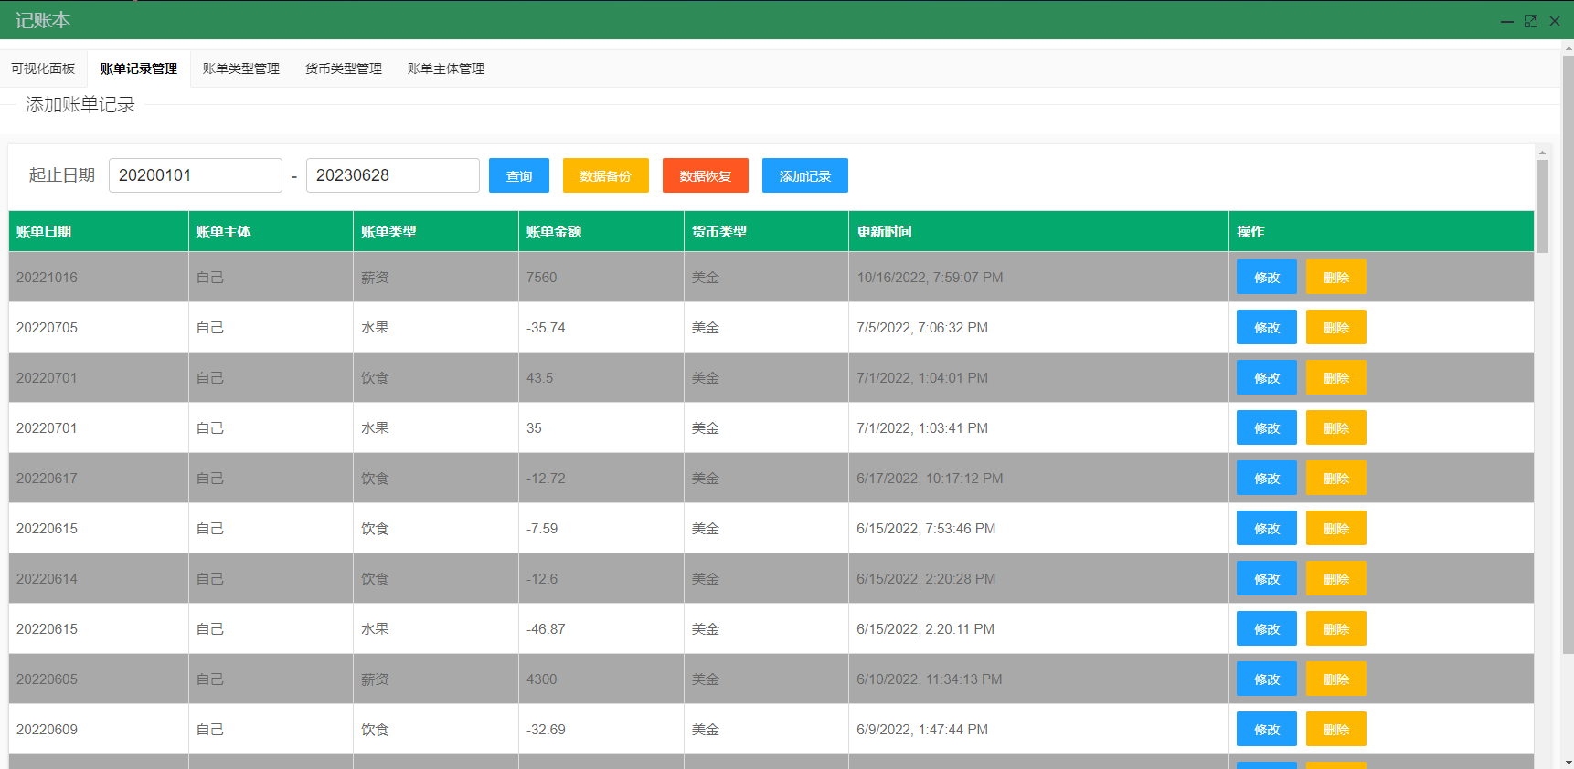Click the inner table scrollbar thumb

click(x=1542, y=206)
